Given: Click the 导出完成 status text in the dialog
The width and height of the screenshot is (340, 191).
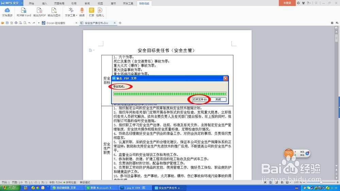Looking at the screenshot, I should [x=119, y=87].
